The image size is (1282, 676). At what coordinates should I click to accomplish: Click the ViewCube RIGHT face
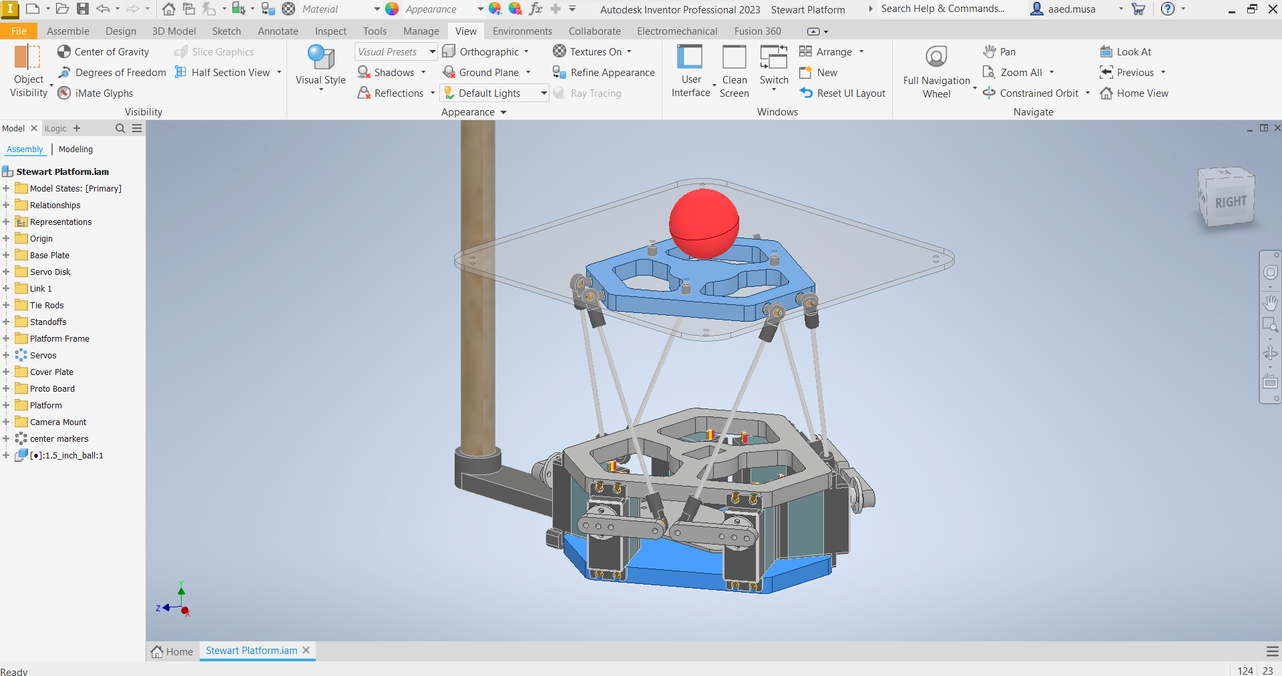click(x=1230, y=202)
